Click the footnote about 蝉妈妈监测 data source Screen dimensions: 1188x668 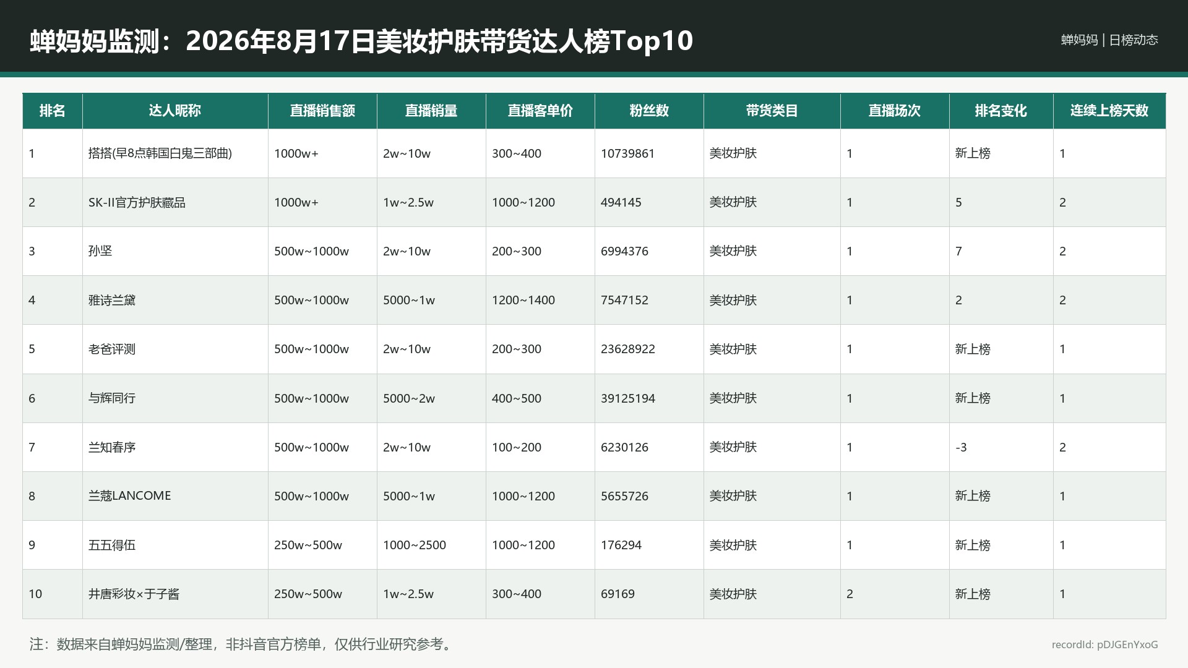(x=243, y=644)
